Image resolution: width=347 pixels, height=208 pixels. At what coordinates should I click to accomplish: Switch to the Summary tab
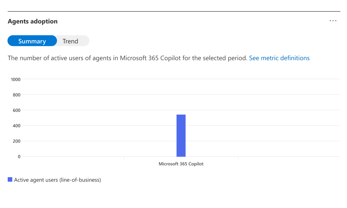pos(32,41)
